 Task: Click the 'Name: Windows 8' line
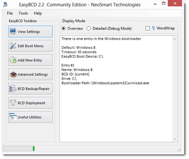(77, 70)
